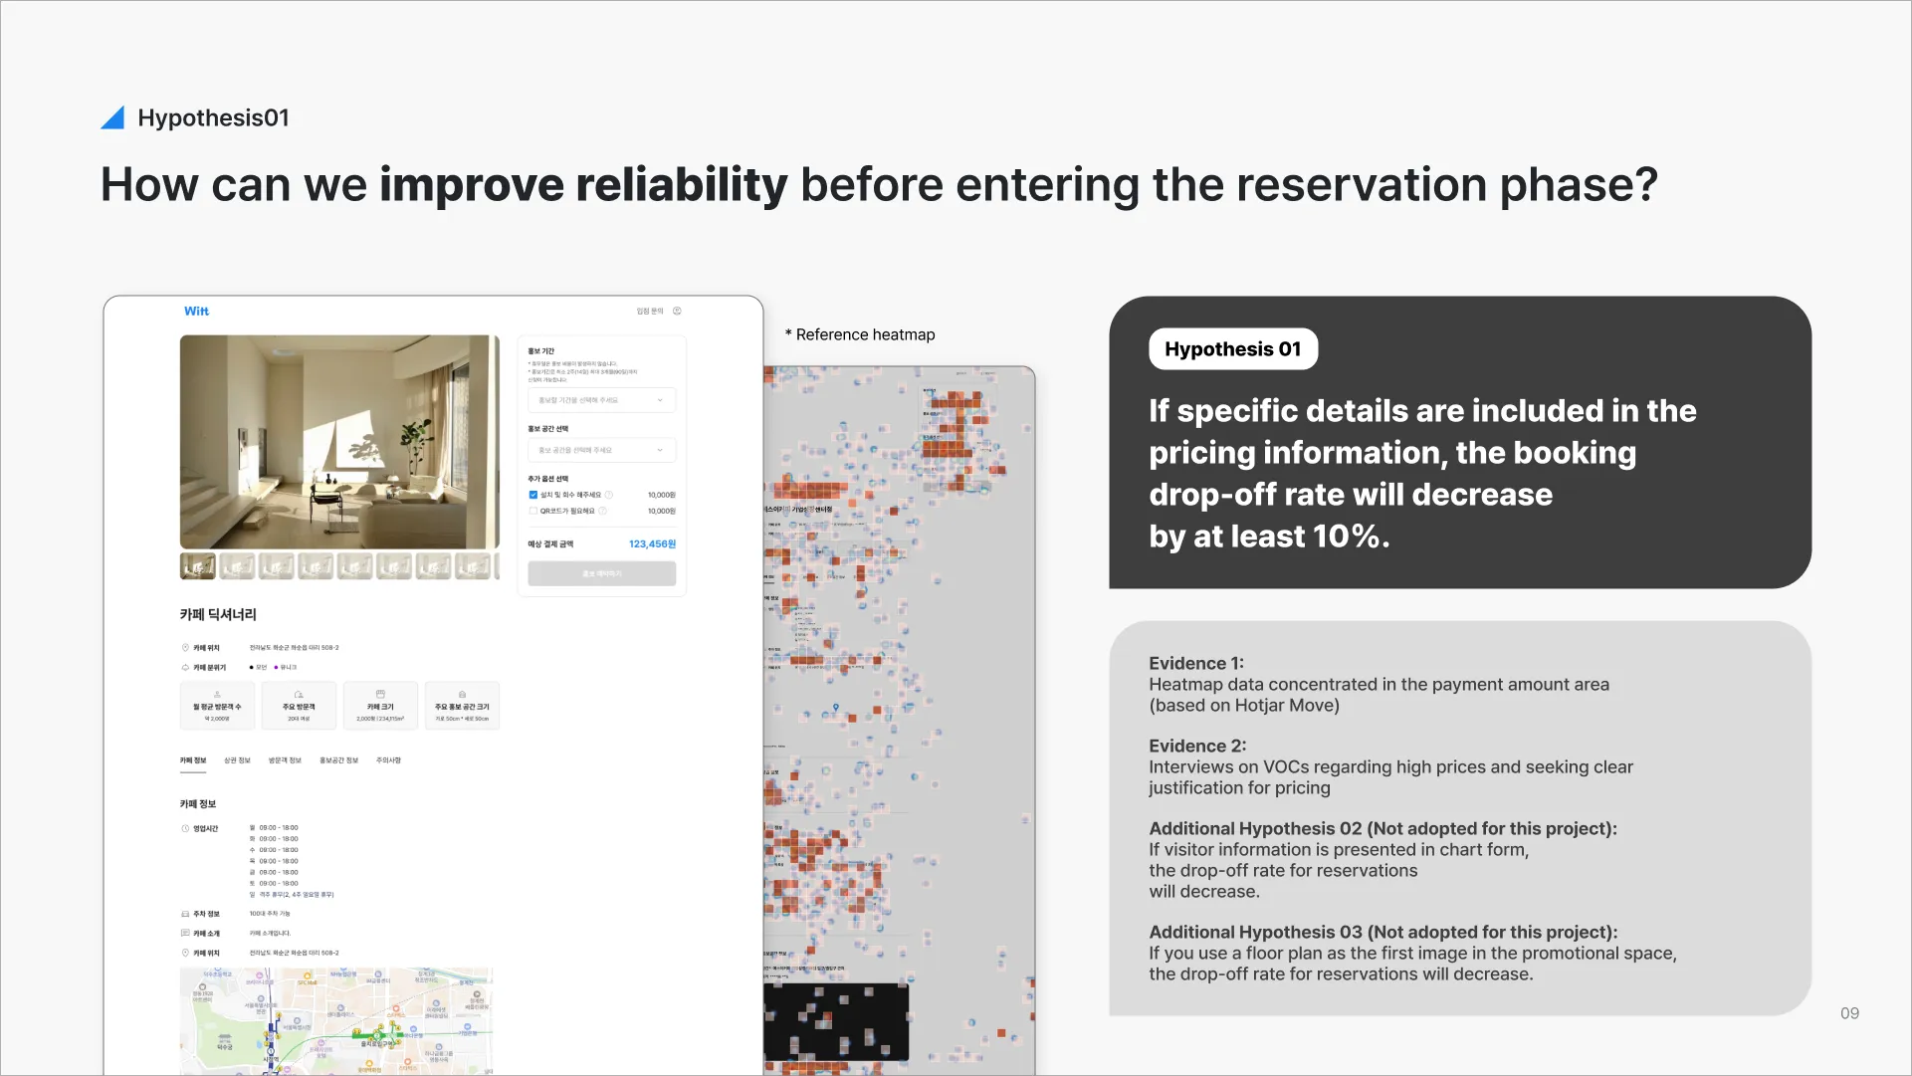The width and height of the screenshot is (1912, 1076).
Task: Select the second photo thumbnail under main image
Action: tap(237, 566)
